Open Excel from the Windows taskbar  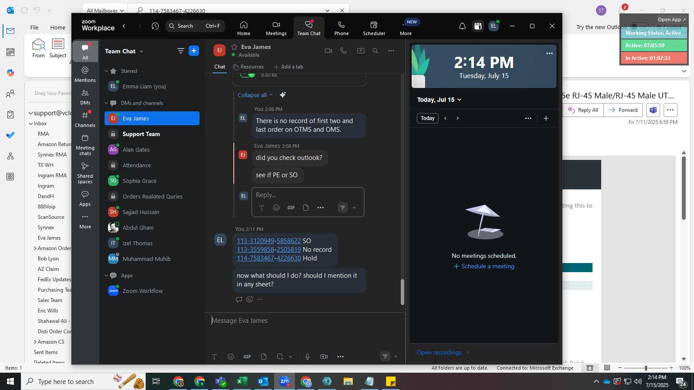[x=242, y=381]
